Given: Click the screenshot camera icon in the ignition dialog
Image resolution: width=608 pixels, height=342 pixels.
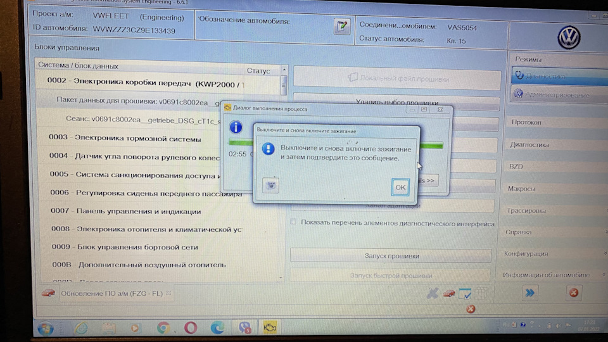Looking at the screenshot, I should click(x=270, y=186).
